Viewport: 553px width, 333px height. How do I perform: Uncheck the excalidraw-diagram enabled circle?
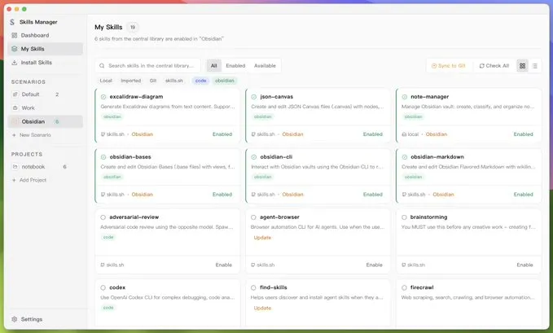coord(103,97)
